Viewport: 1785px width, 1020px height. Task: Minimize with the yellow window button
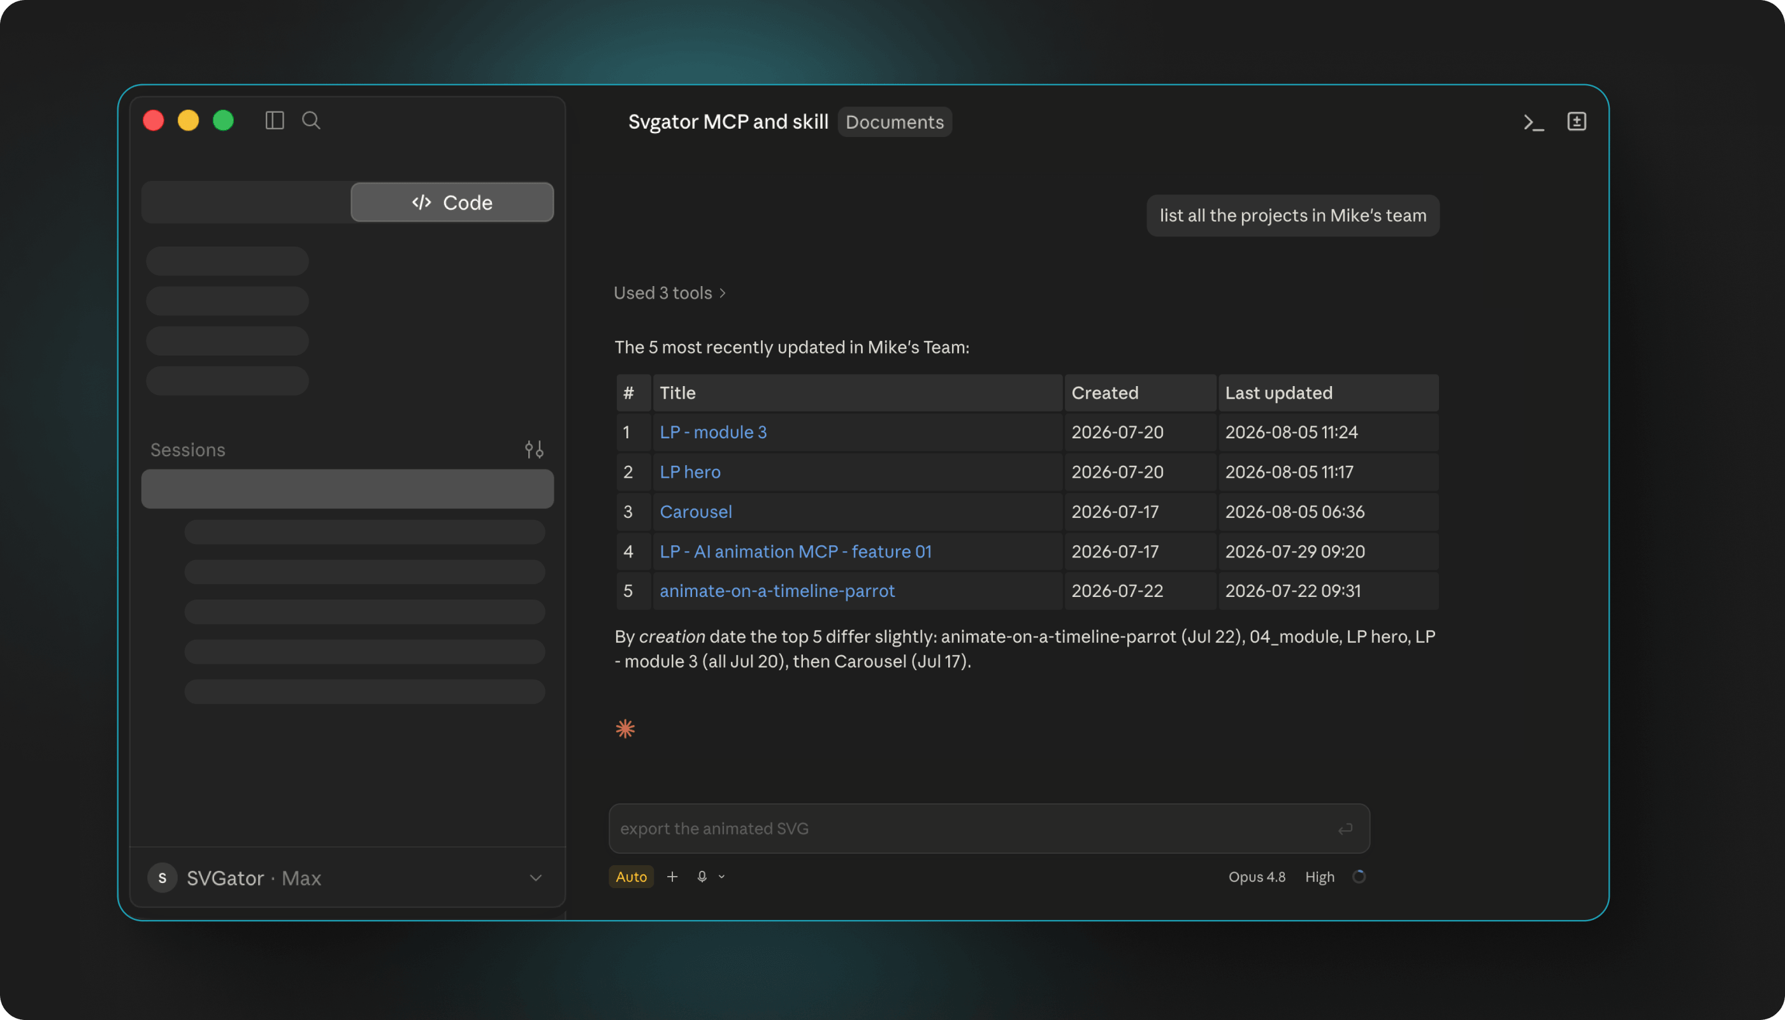(x=189, y=120)
